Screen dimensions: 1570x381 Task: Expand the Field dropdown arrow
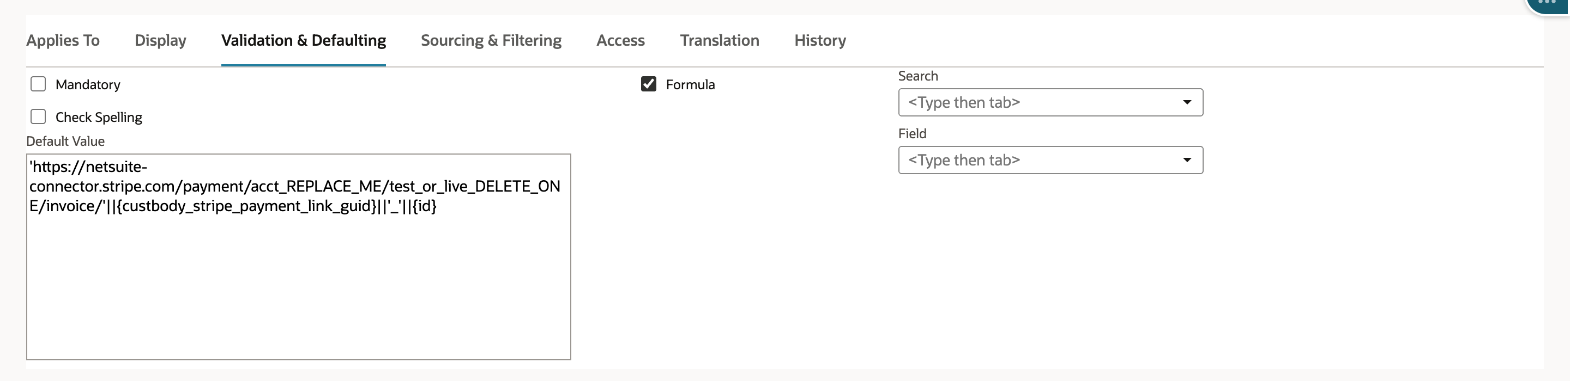(x=1187, y=160)
